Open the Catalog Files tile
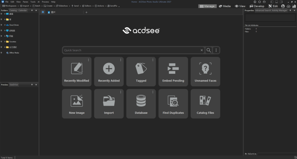This screenshot has width=297, height=159. 205,104
